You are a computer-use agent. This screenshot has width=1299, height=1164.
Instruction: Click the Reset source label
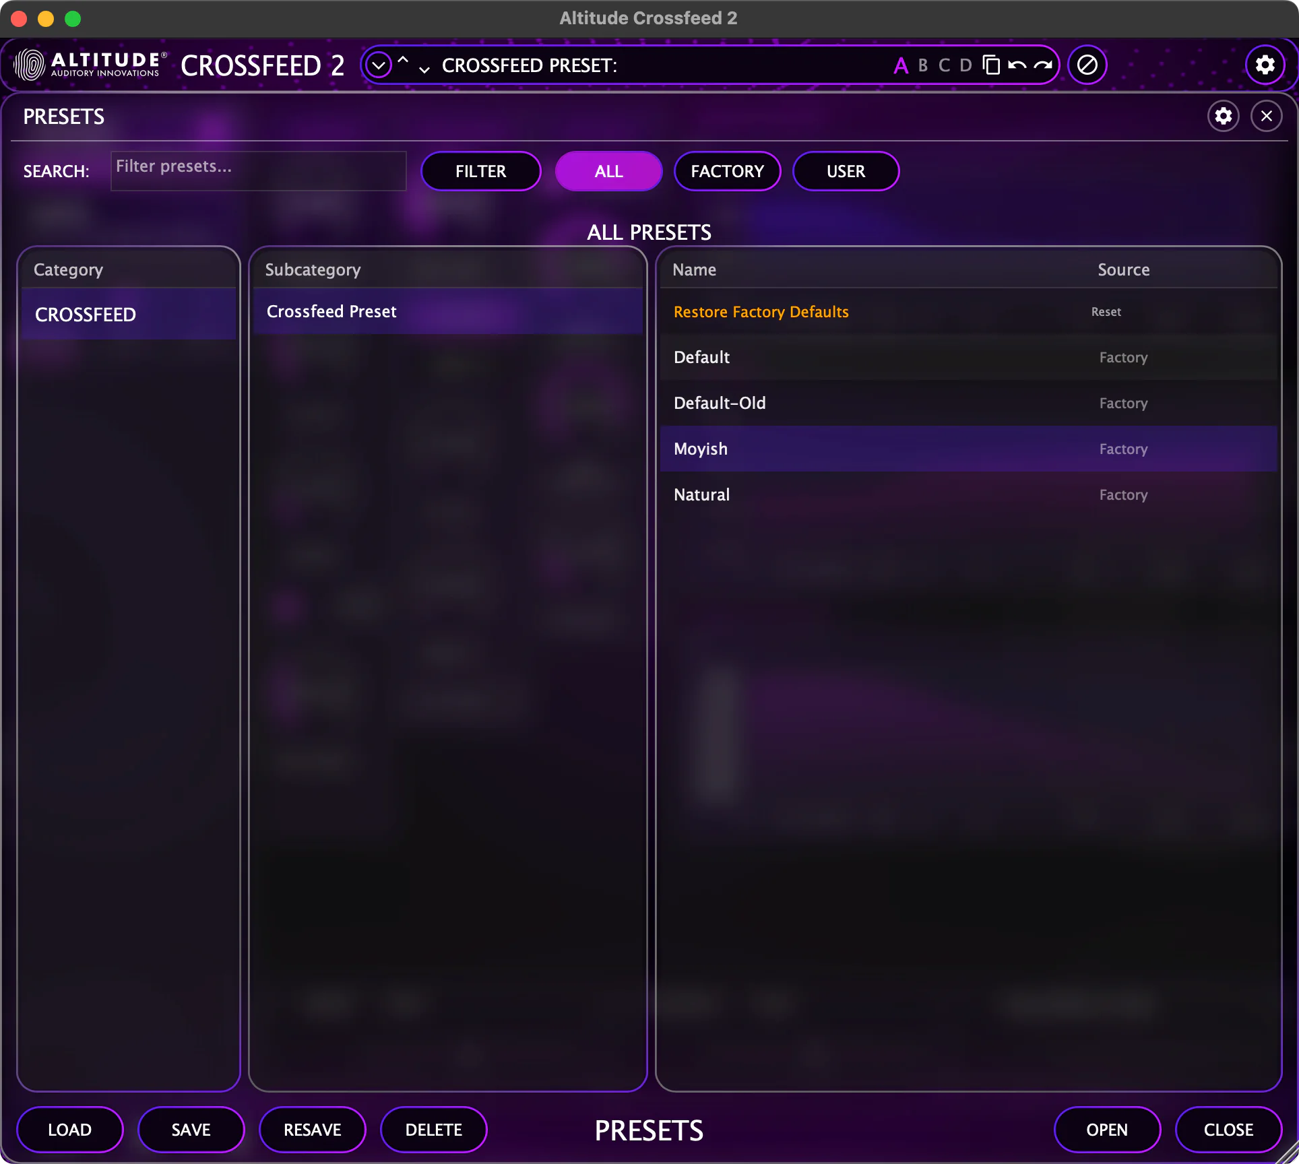pyautogui.click(x=1106, y=312)
